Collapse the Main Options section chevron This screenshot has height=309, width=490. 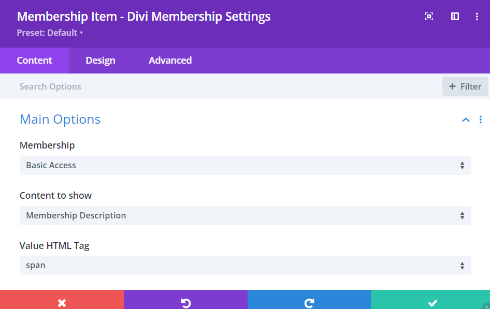point(466,120)
